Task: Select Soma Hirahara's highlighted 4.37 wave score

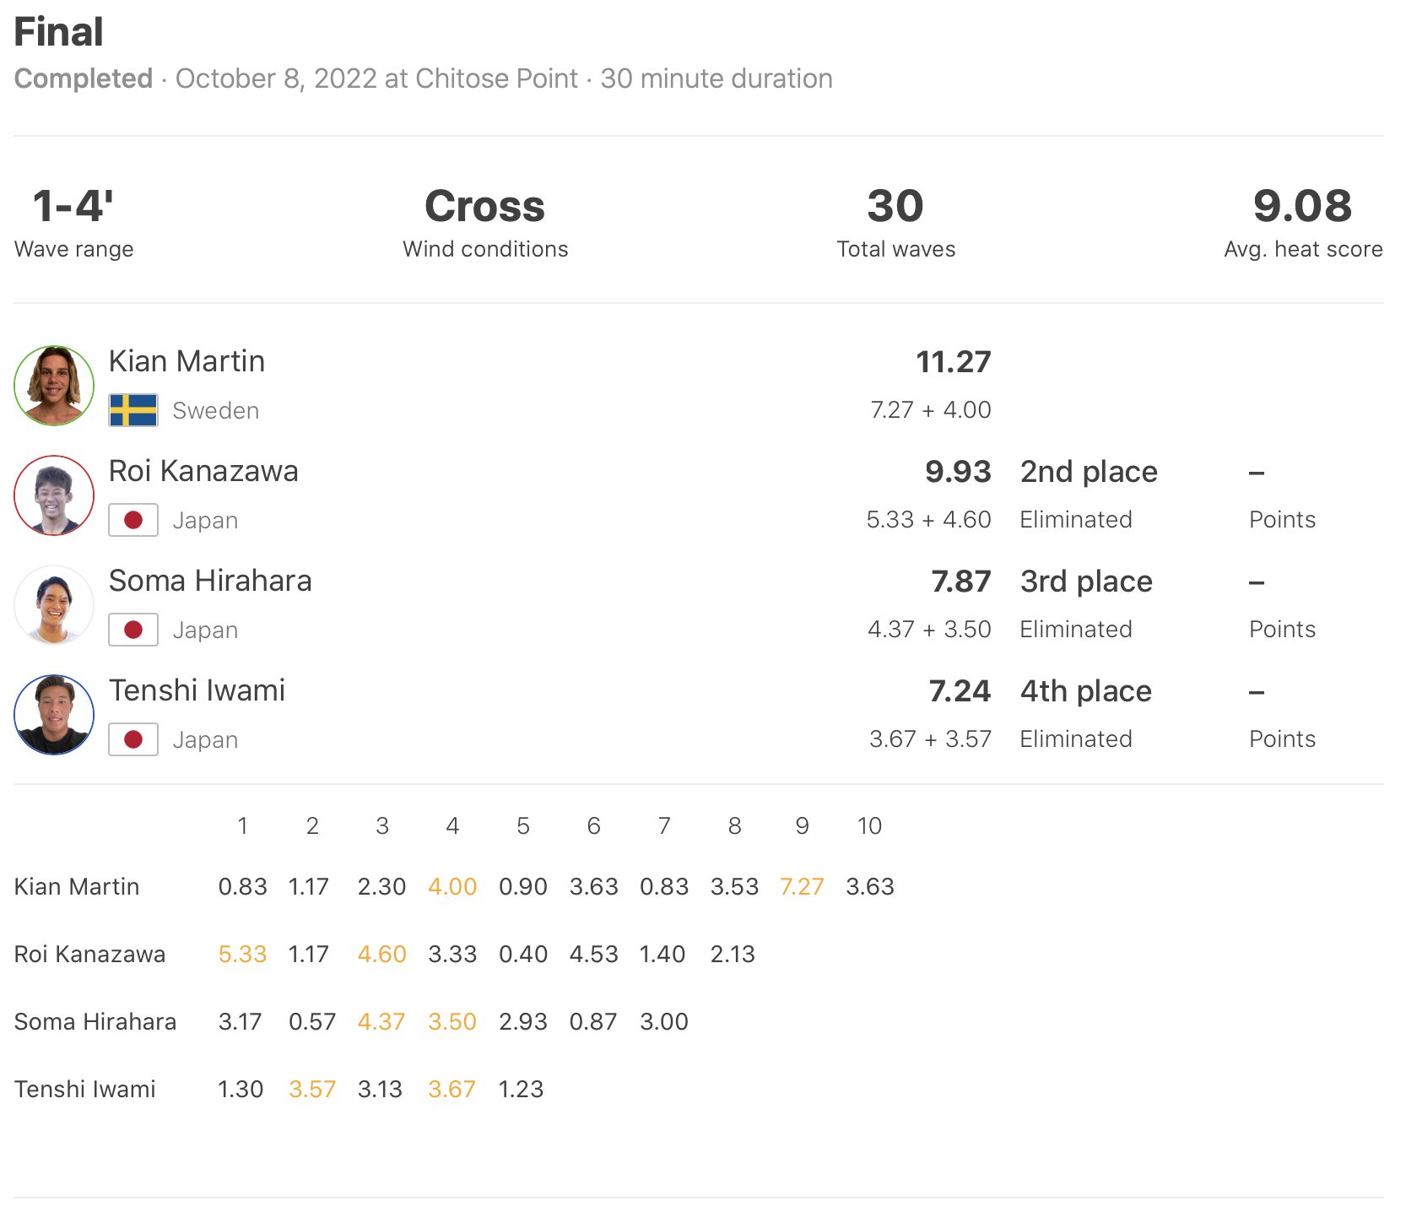Action: pyautogui.click(x=381, y=1021)
